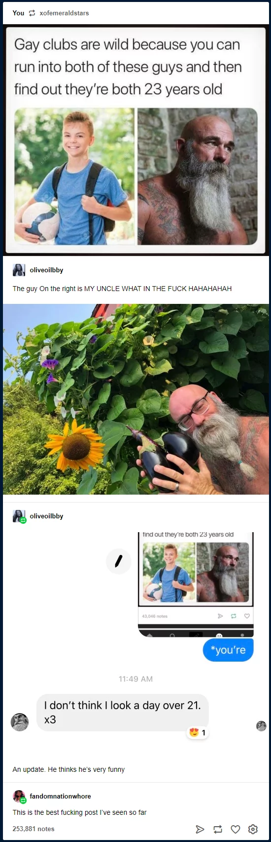Click the You label at top

(x=18, y=13)
